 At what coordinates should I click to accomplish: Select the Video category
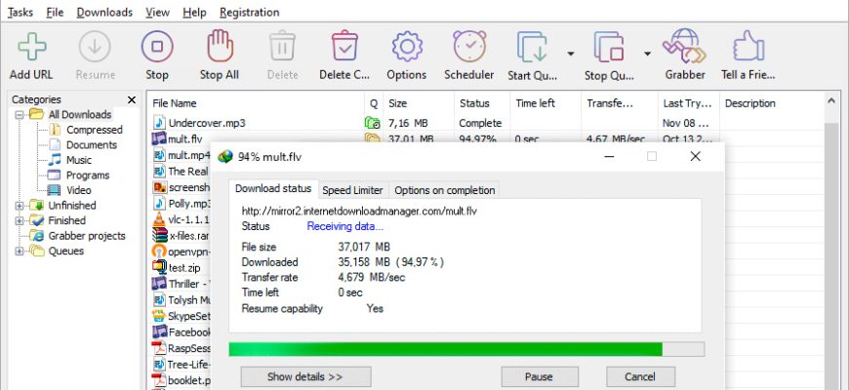click(78, 190)
